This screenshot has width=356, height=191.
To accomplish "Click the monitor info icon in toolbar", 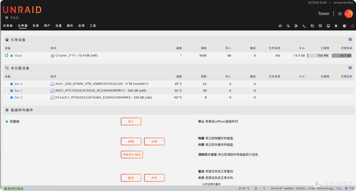I will point(328,26).
